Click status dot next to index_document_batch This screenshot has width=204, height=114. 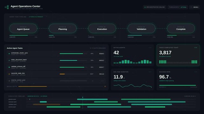[x=9, y=60]
